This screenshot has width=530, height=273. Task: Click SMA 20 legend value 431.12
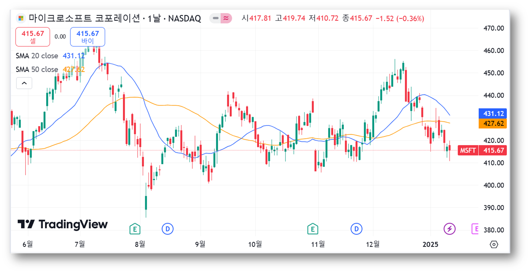point(74,56)
